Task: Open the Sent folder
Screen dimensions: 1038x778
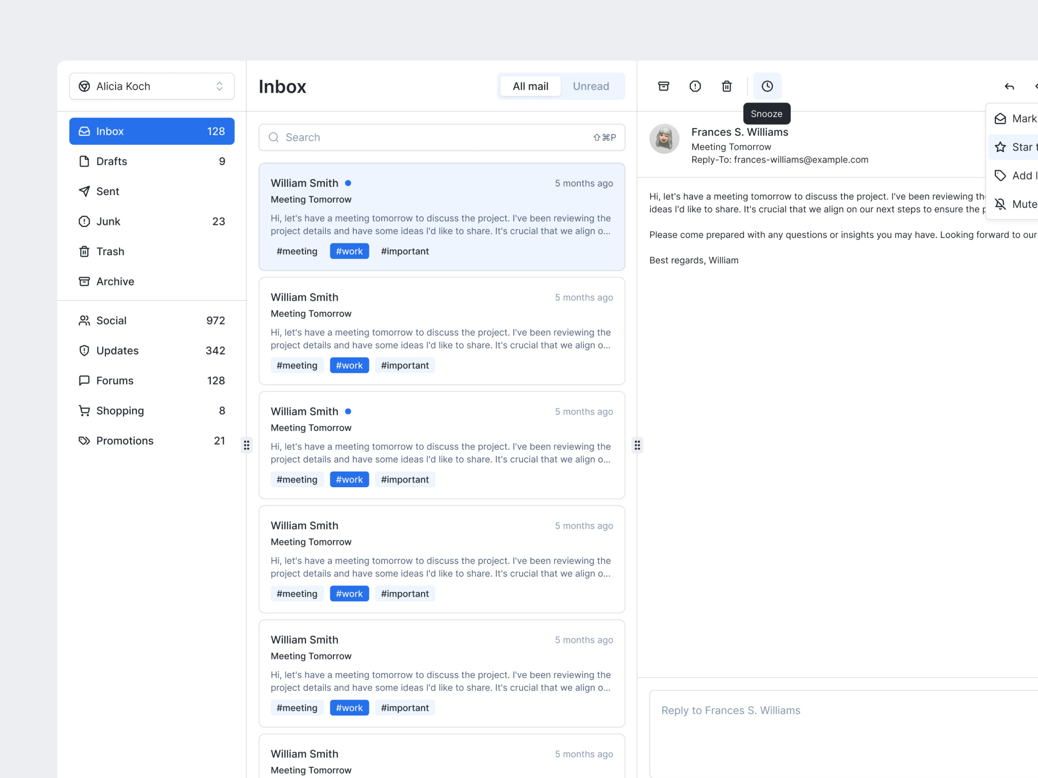Action: pyautogui.click(x=107, y=191)
